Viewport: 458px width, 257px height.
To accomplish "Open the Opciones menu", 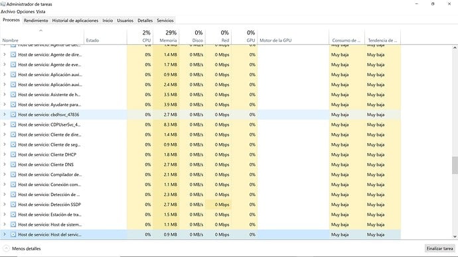I will (25, 12).
